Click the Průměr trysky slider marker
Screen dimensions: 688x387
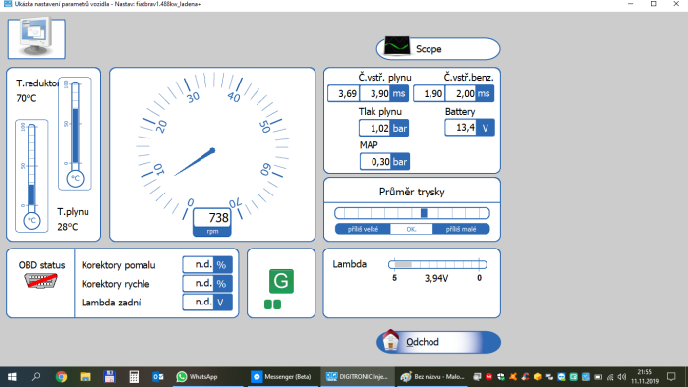[424, 213]
